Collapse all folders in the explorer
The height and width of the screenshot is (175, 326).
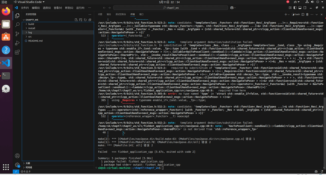tap(90, 20)
